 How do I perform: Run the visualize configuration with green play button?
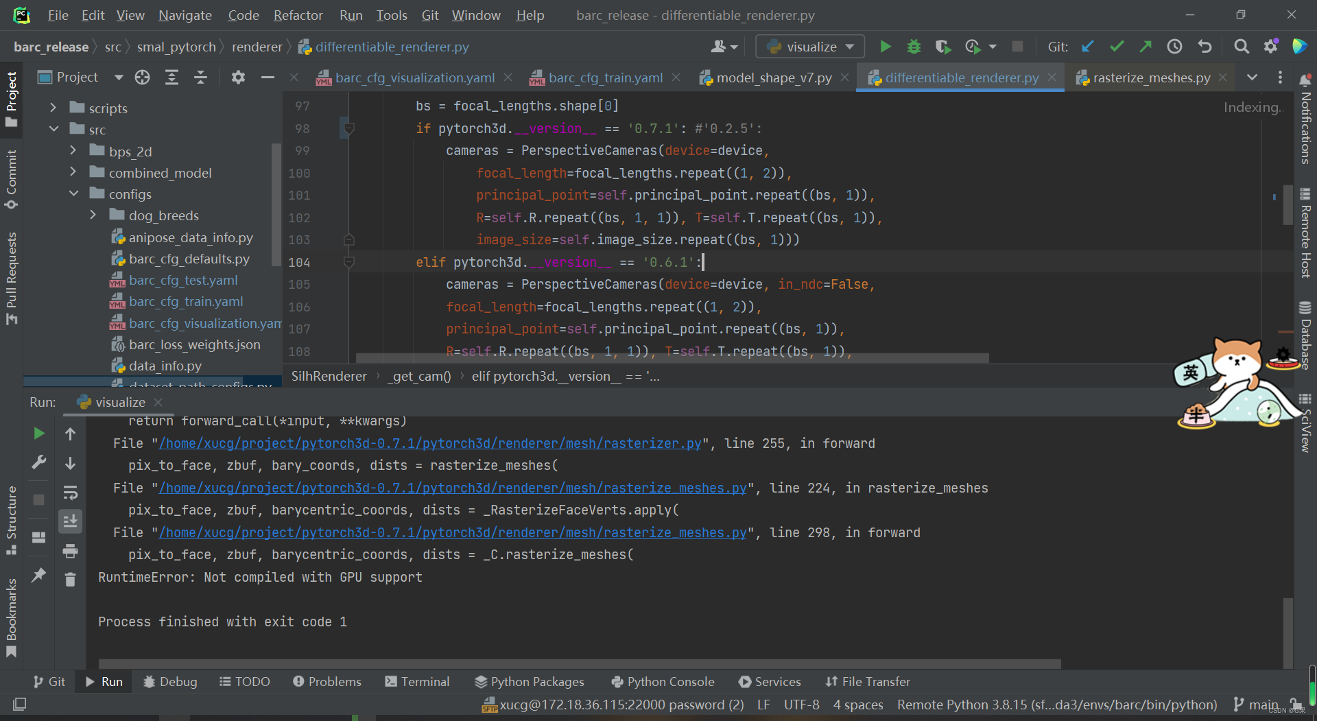click(x=886, y=47)
